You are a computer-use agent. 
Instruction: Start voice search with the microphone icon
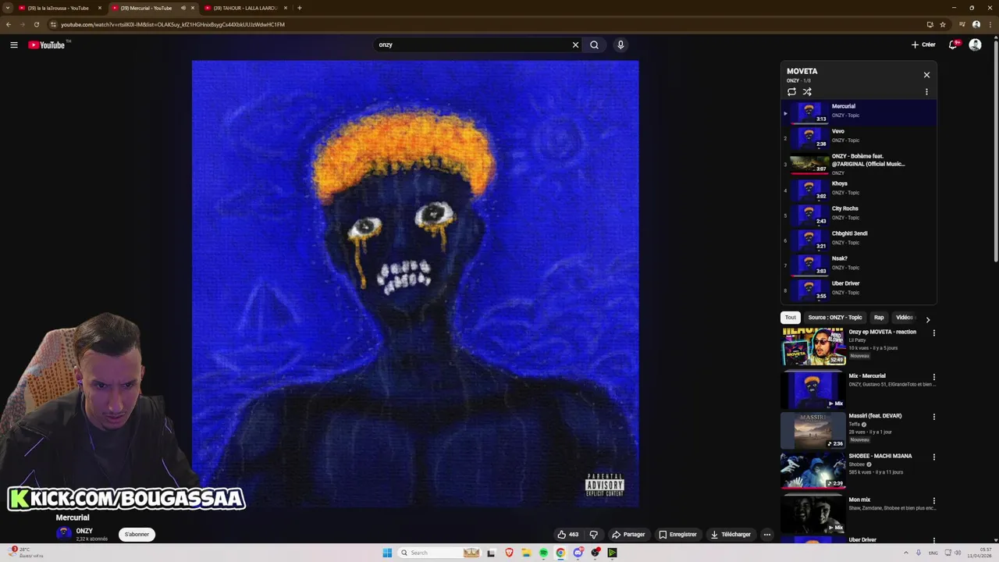click(620, 45)
